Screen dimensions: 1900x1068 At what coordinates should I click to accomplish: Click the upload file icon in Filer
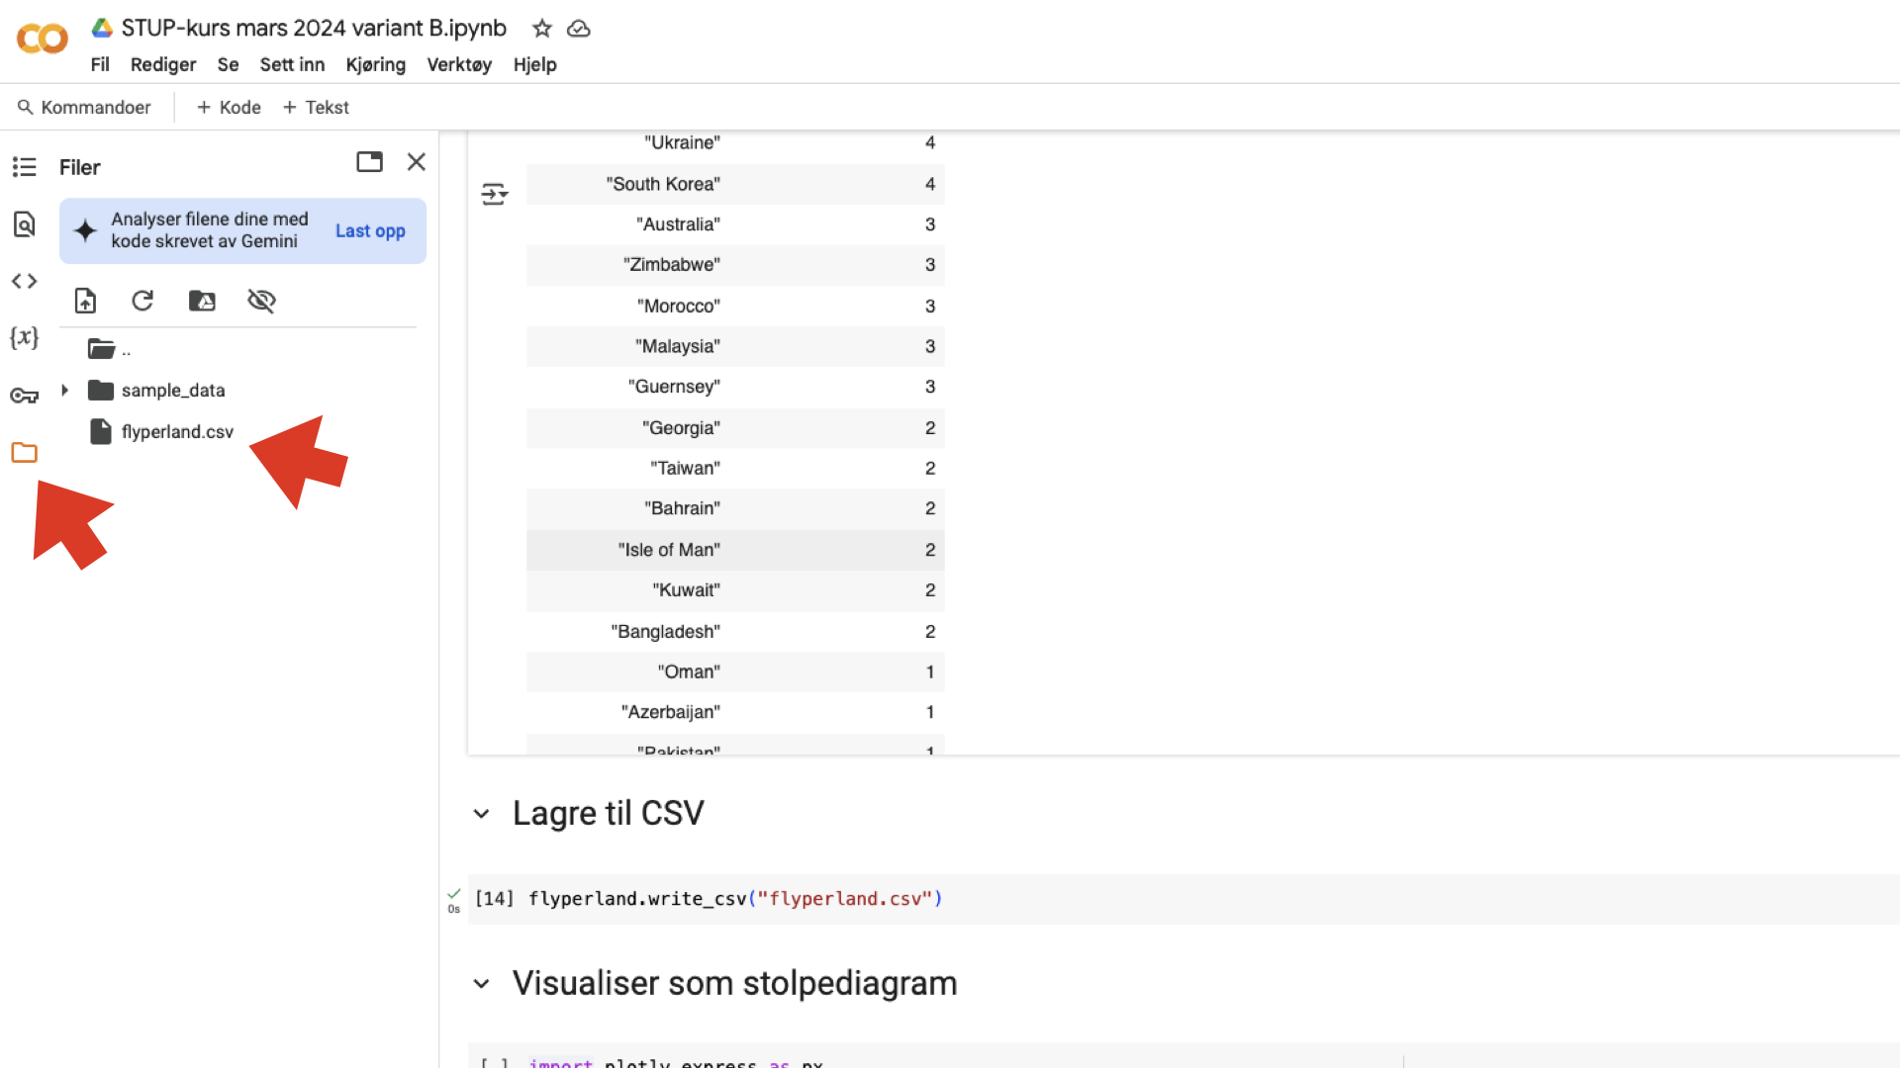tap(85, 301)
